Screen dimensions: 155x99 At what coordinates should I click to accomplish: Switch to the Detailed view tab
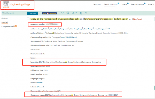point(5,22)
